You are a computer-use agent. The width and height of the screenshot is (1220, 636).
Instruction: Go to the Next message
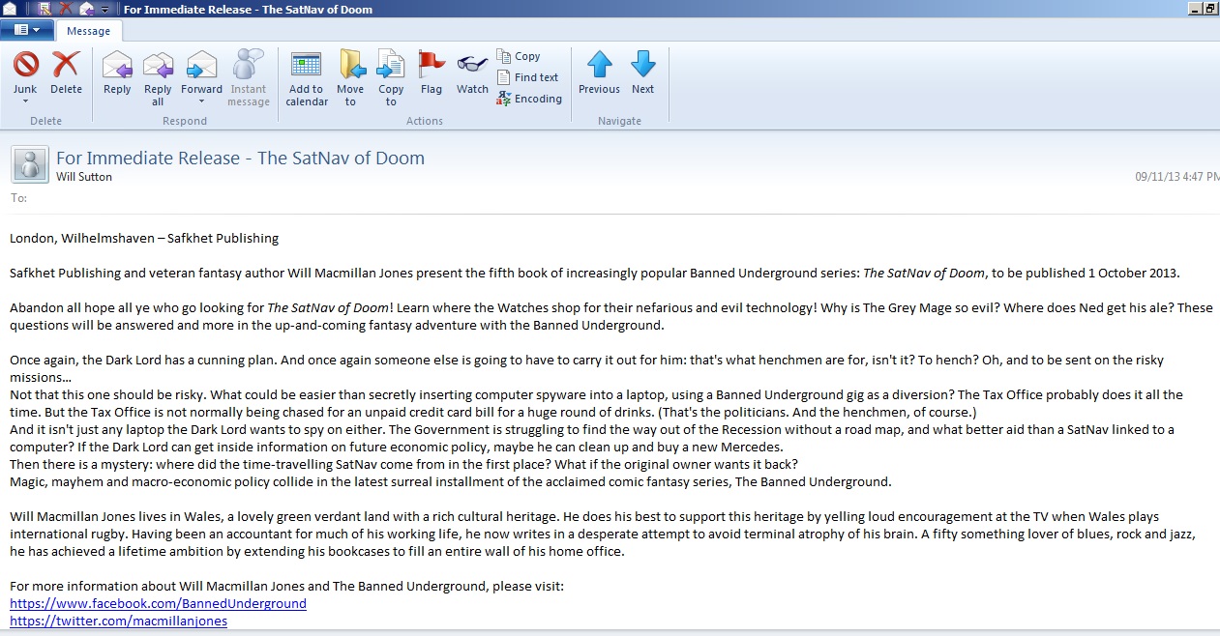pos(642,66)
